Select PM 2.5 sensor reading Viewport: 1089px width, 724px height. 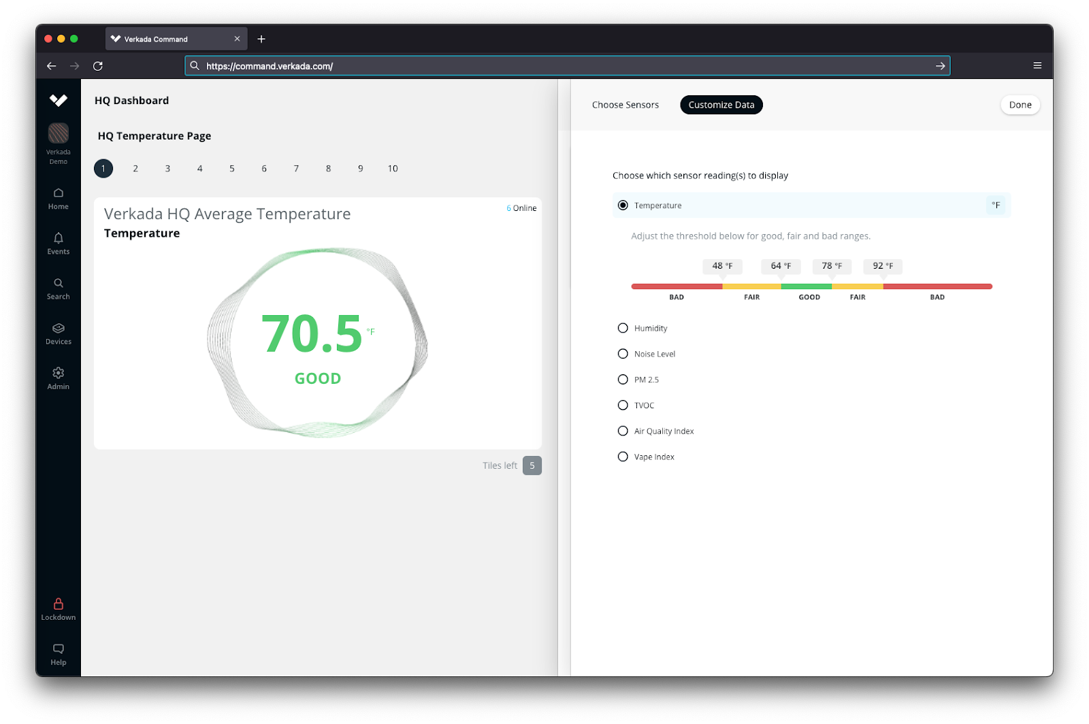click(622, 379)
